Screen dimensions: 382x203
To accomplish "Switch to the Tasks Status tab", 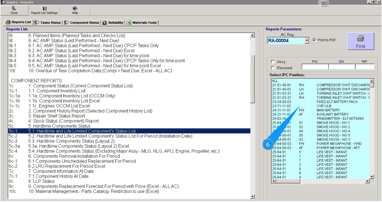I will tap(48, 22).
